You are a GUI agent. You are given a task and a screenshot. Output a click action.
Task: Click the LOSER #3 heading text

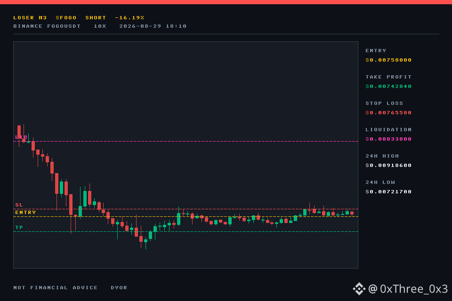click(x=30, y=17)
